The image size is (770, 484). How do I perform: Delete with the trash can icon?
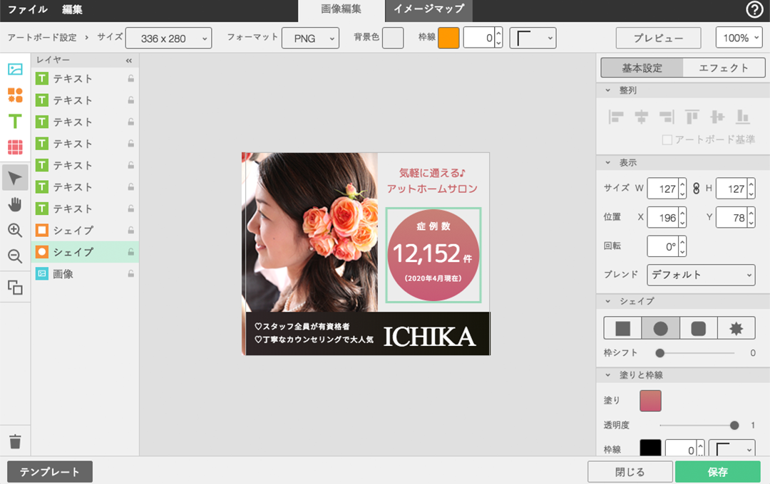click(x=15, y=441)
